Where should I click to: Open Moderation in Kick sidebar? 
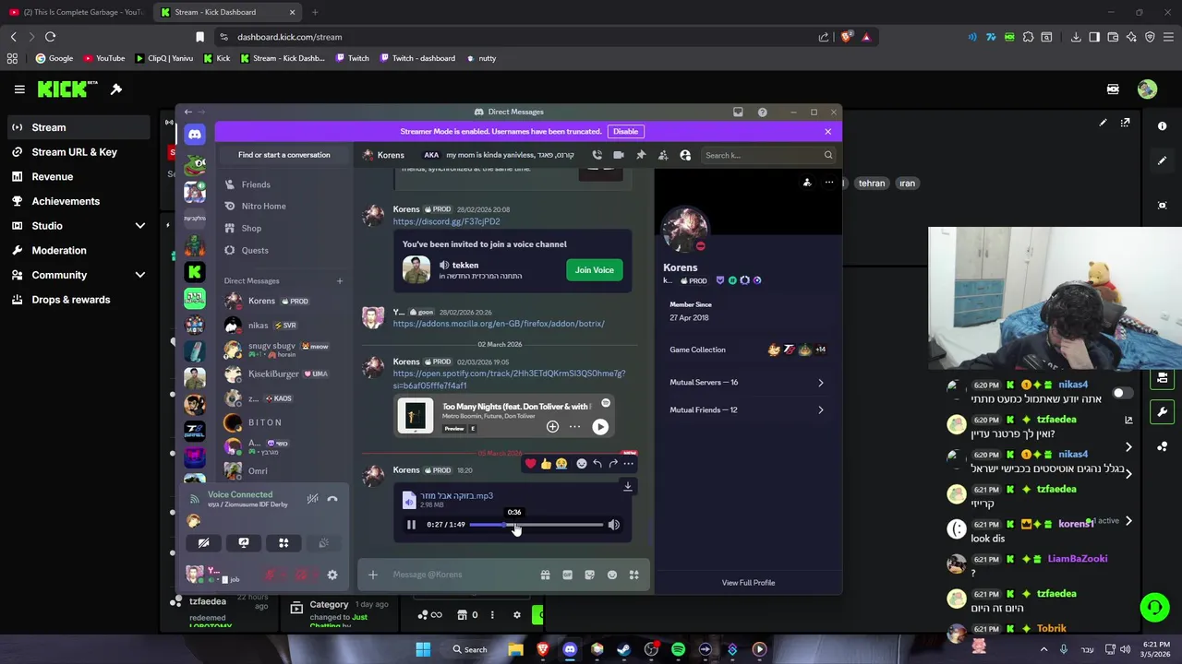point(78,251)
